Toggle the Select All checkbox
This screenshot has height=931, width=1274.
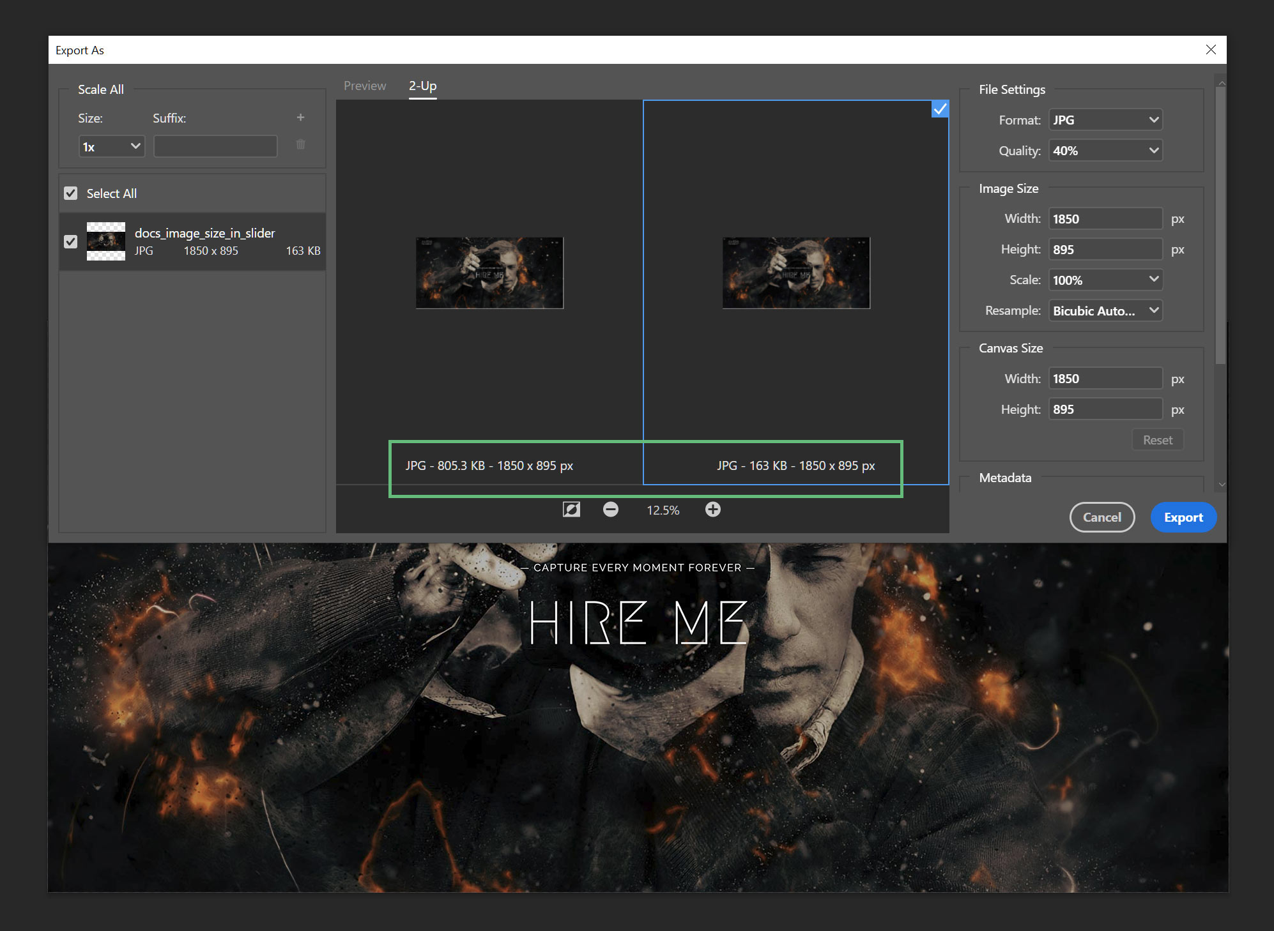71,193
